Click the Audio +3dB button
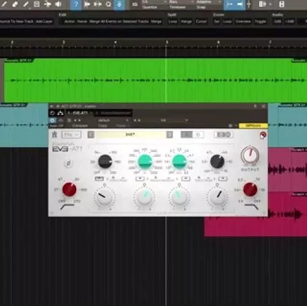This screenshot has width=307, height=306. pyautogui.click(x=289, y=21)
